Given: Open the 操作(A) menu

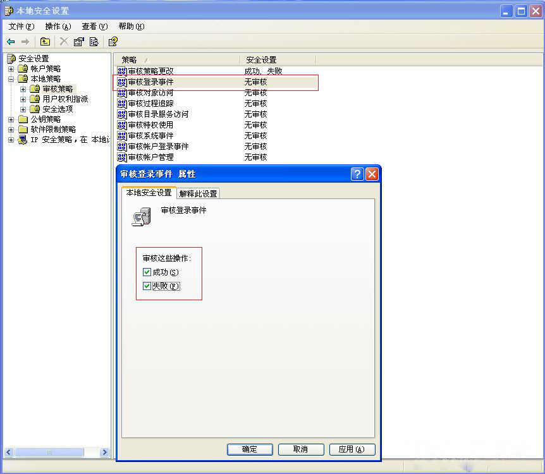Looking at the screenshot, I should (58, 27).
